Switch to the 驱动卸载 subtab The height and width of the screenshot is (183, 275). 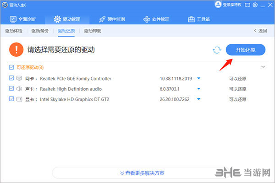(93, 31)
